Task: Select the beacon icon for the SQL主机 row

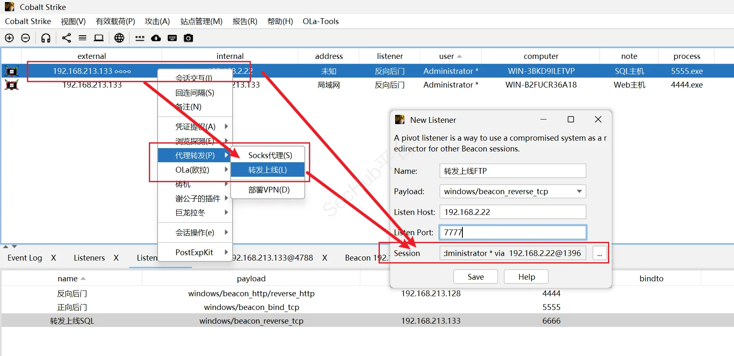Action: pyautogui.click(x=11, y=71)
